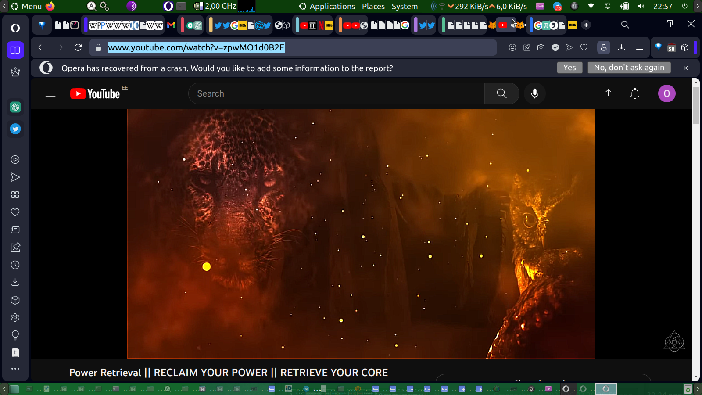Choose No, don't ask again
Screen dimensions: 702x395
click(629, 68)
